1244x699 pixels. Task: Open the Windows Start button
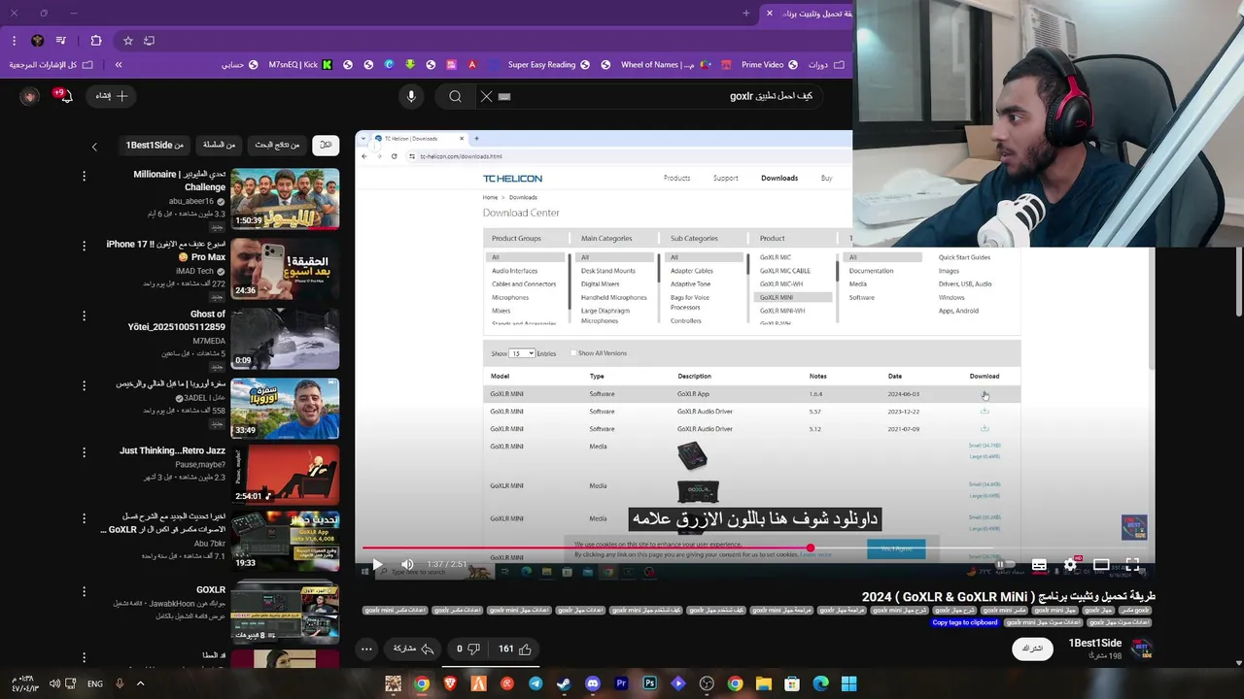pyautogui.click(x=849, y=683)
